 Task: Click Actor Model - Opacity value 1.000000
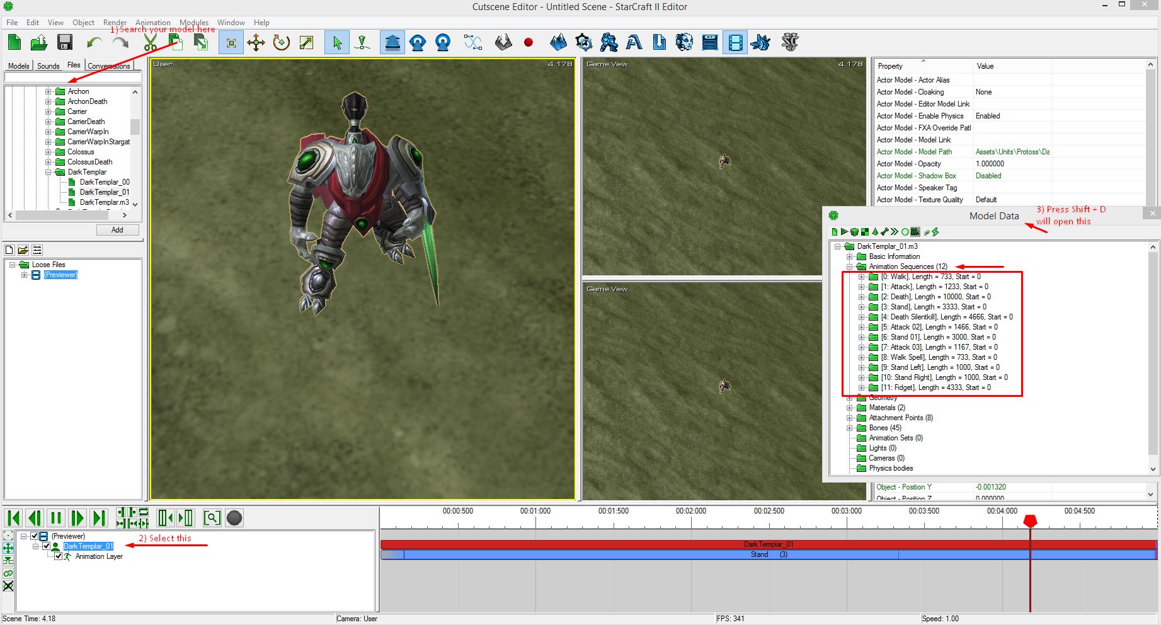pos(990,164)
